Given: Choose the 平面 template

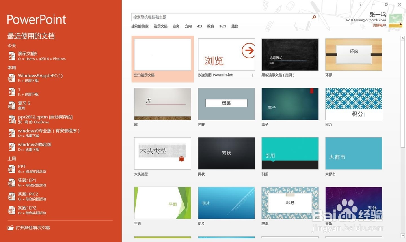Looking at the screenshot, I should click(163, 203).
